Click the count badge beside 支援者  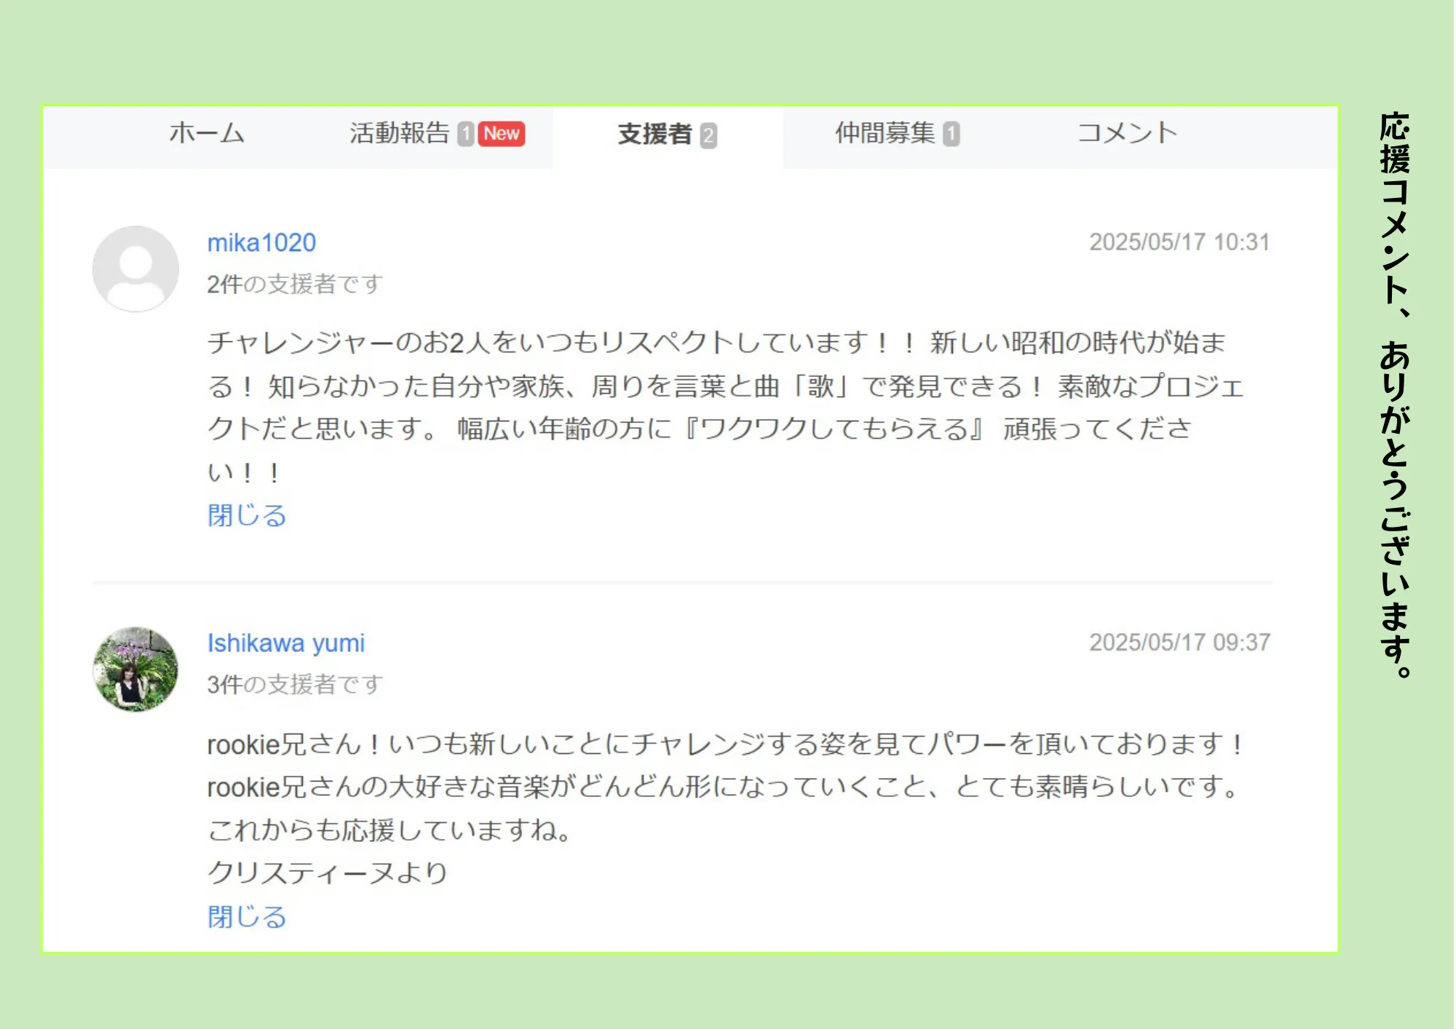tap(708, 136)
